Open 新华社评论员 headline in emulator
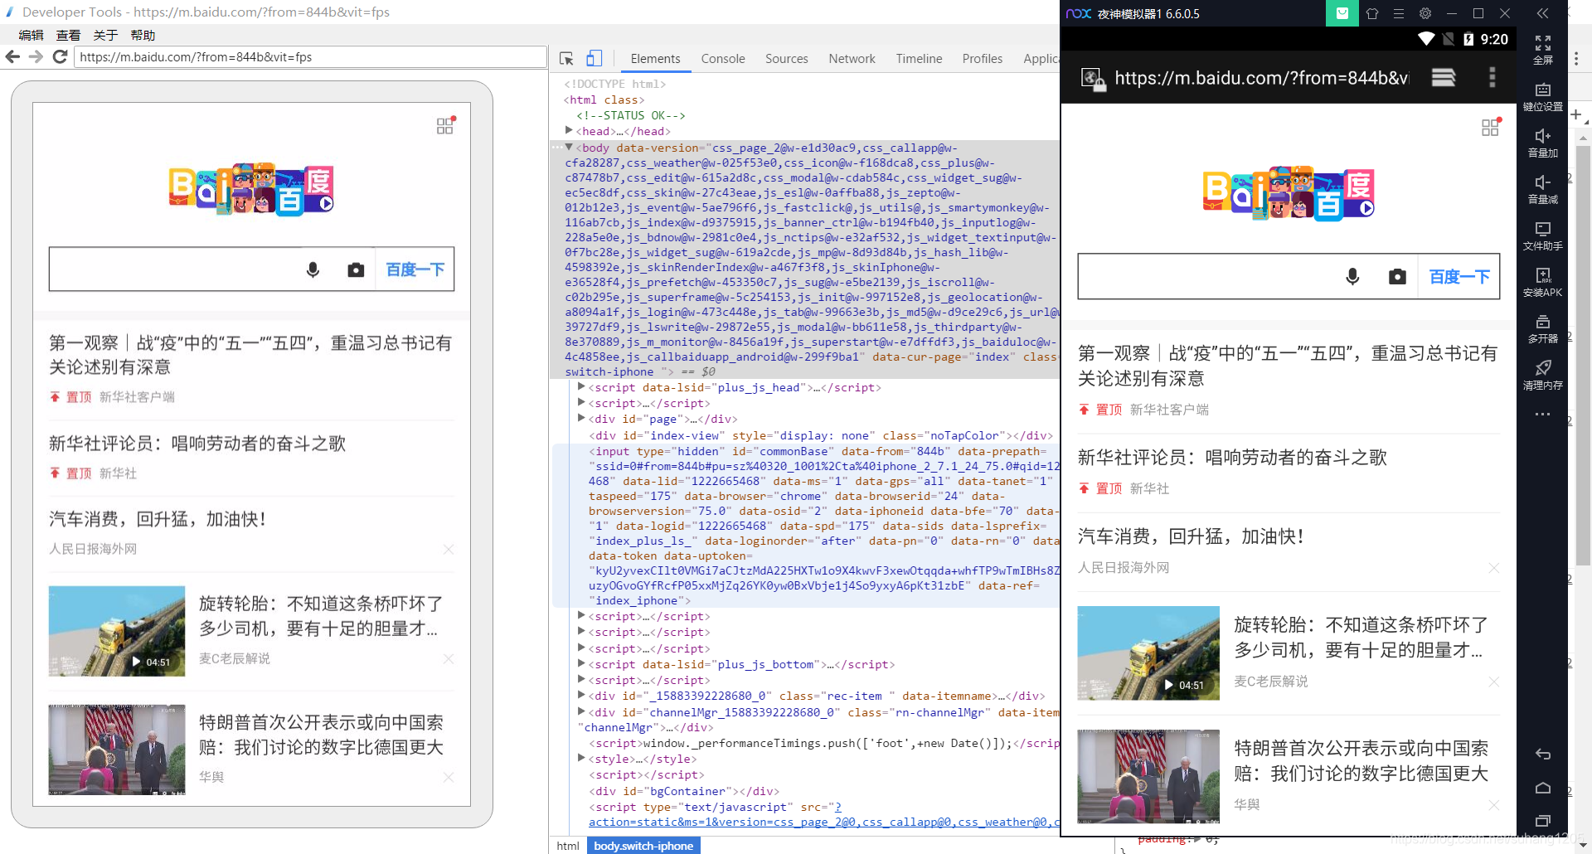The width and height of the screenshot is (1592, 854). pyautogui.click(x=1232, y=457)
